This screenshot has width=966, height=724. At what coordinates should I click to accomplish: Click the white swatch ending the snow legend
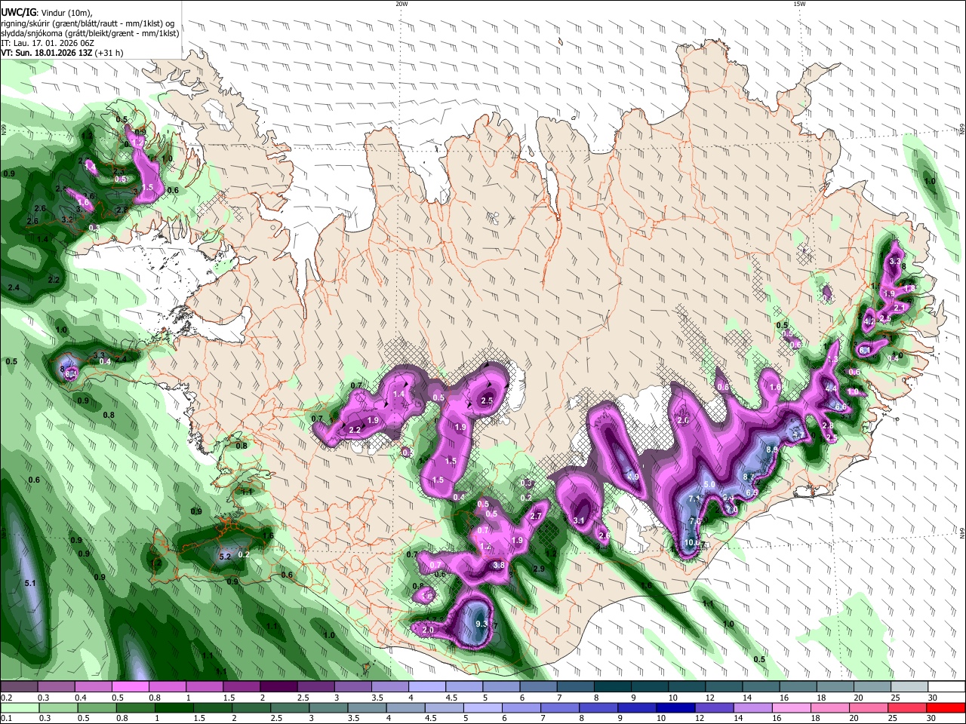pyautogui.click(x=946, y=687)
